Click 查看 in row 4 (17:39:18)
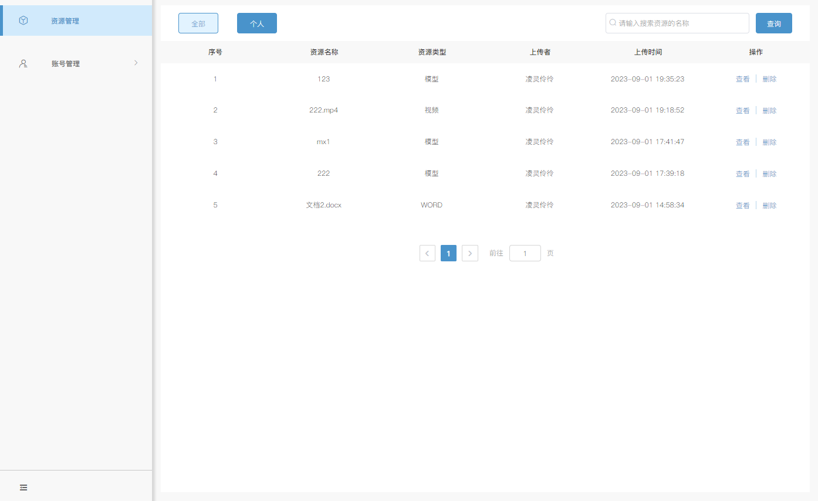 (x=743, y=174)
